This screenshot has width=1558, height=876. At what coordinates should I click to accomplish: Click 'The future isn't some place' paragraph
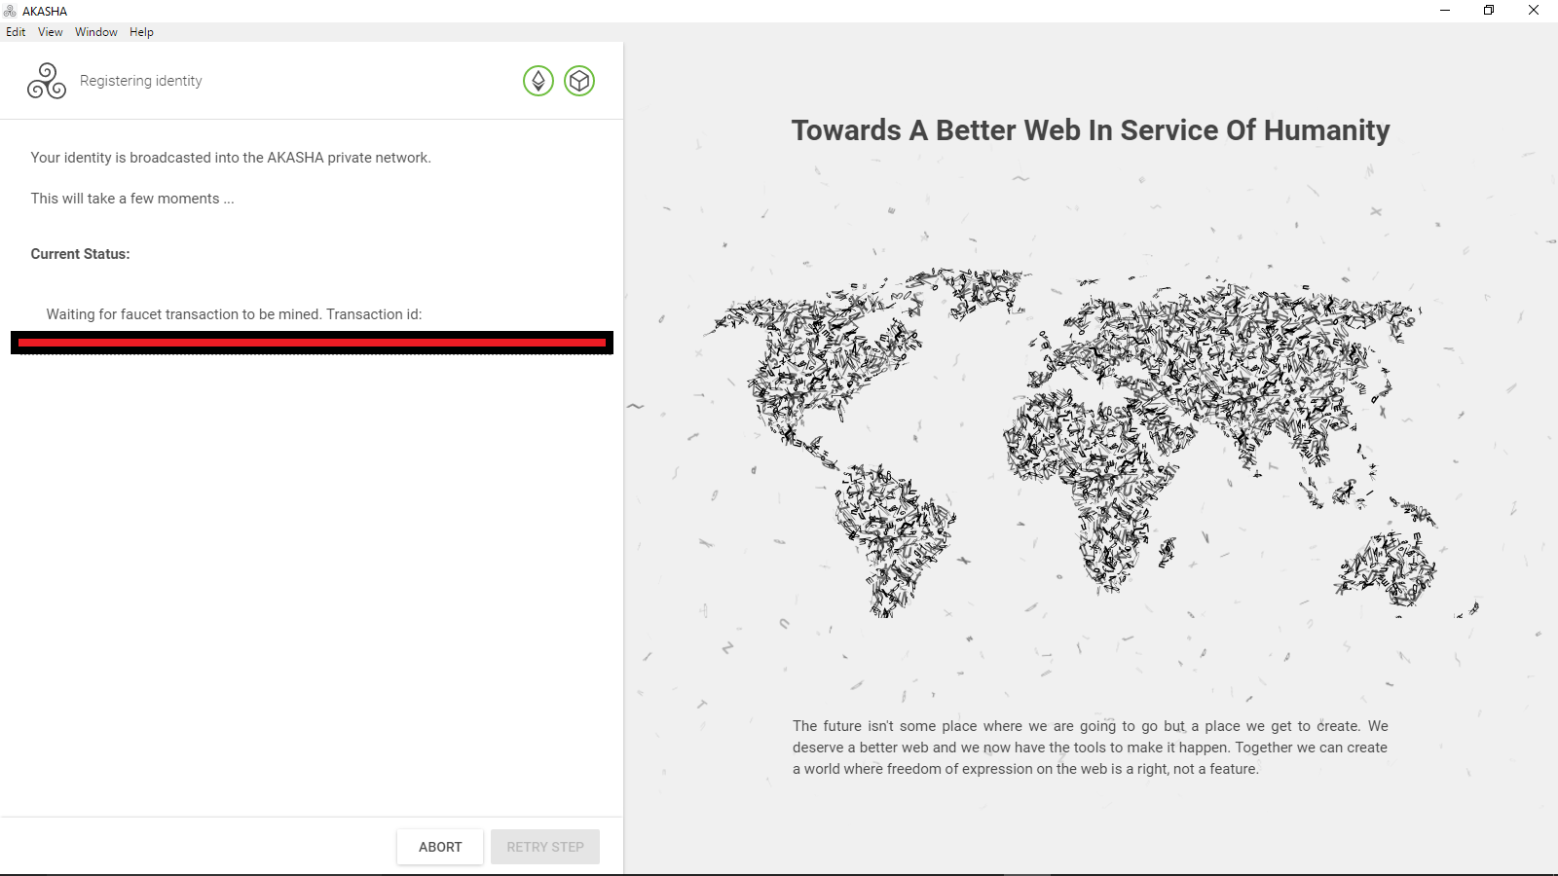[1091, 748]
